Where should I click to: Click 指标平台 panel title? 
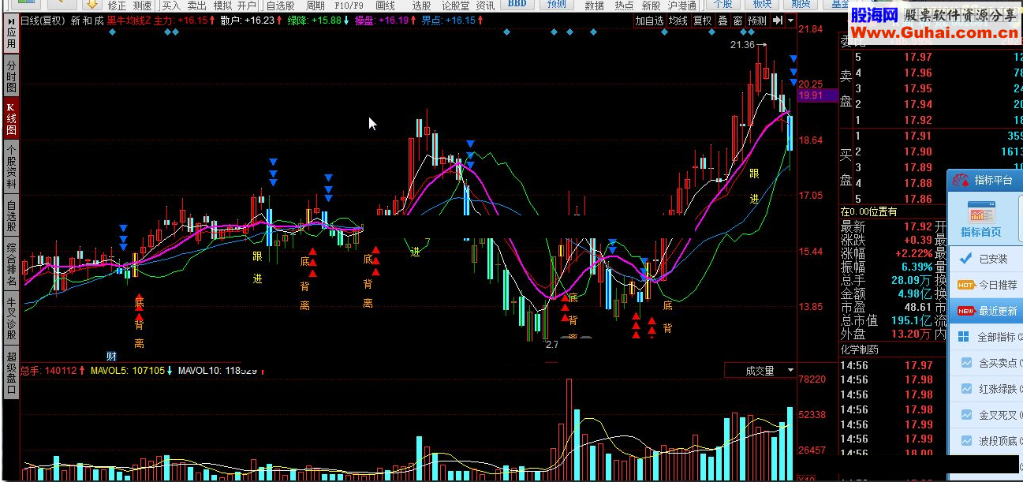tap(993, 180)
